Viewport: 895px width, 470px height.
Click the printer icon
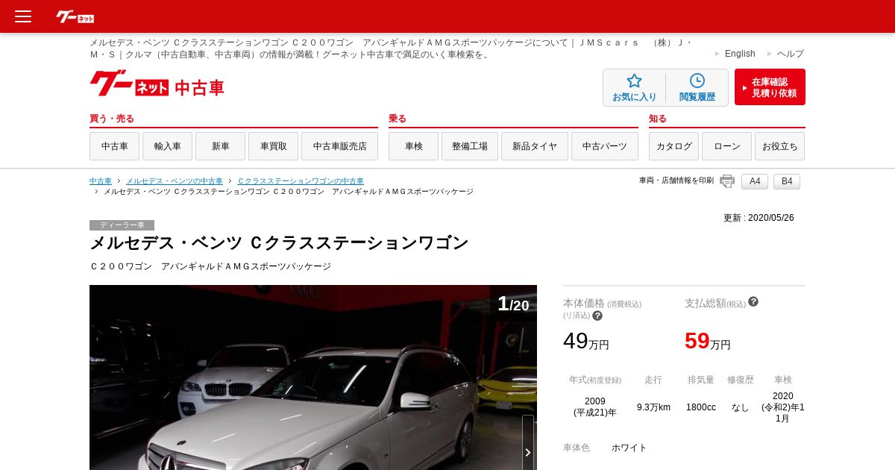point(727,181)
